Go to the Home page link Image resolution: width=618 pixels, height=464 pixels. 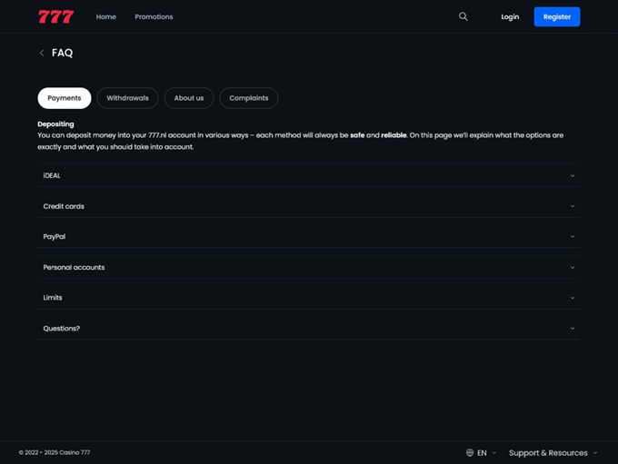point(106,16)
